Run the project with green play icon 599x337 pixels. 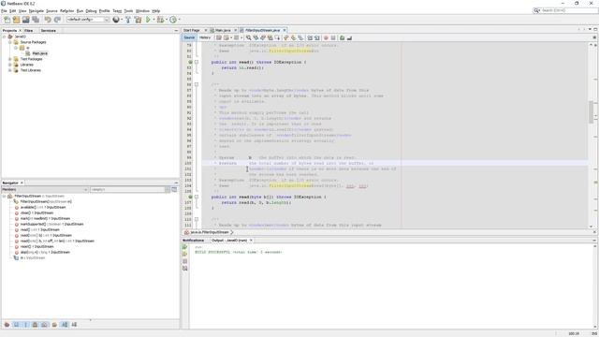[148, 20]
